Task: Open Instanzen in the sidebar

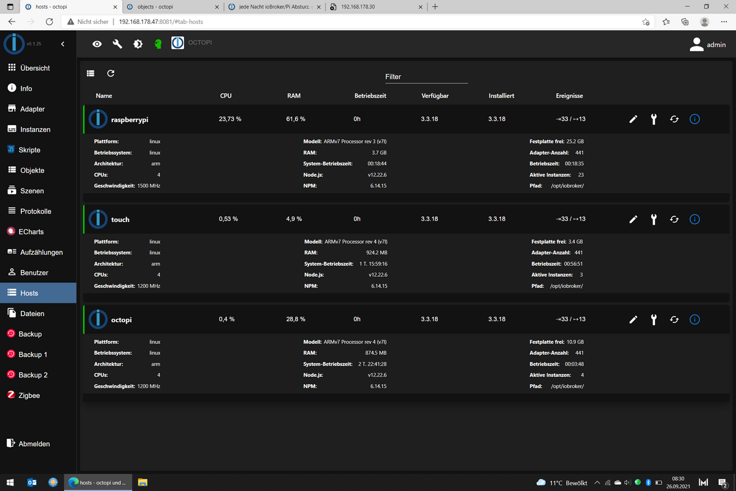Action: pos(38,130)
